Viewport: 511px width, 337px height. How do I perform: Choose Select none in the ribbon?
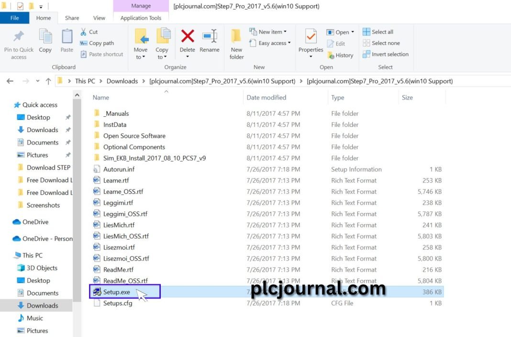381,43
